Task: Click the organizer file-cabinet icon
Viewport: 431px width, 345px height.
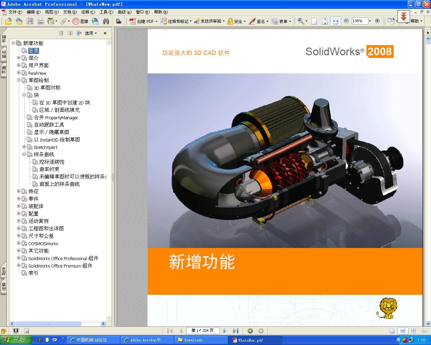Action: point(51,21)
